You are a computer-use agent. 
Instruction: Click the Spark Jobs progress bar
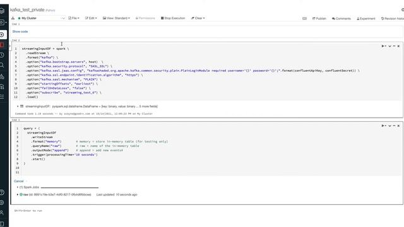(x=69, y=188)
